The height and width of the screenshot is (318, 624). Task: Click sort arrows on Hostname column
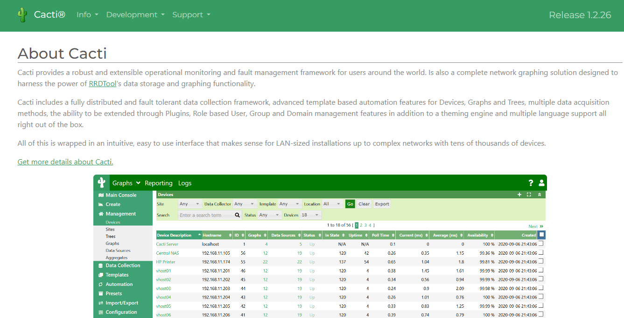(x=230, y=235)
